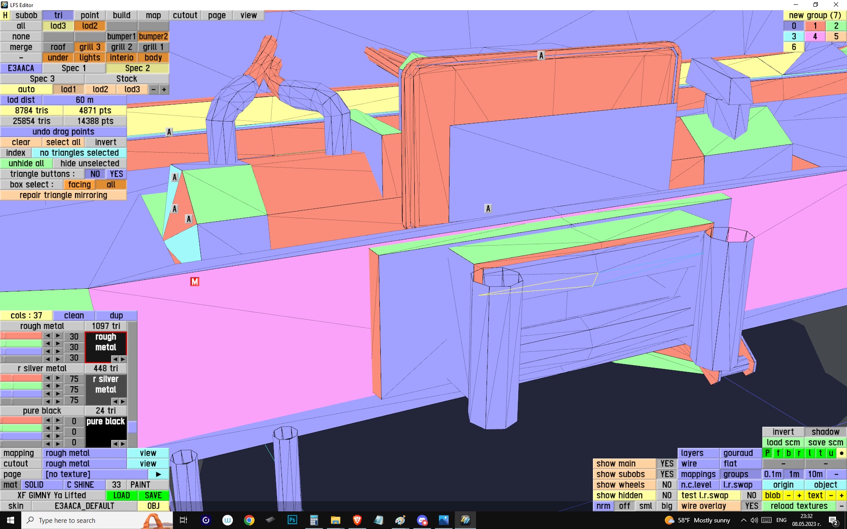Click next arrow on pure black swatch
847x529 pixels.
click(x=123, y=443)
